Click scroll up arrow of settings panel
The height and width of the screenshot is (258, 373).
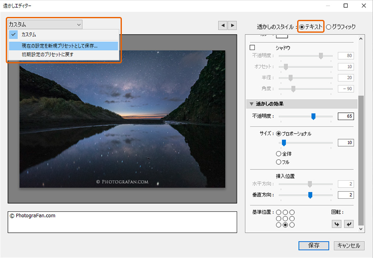361,39
